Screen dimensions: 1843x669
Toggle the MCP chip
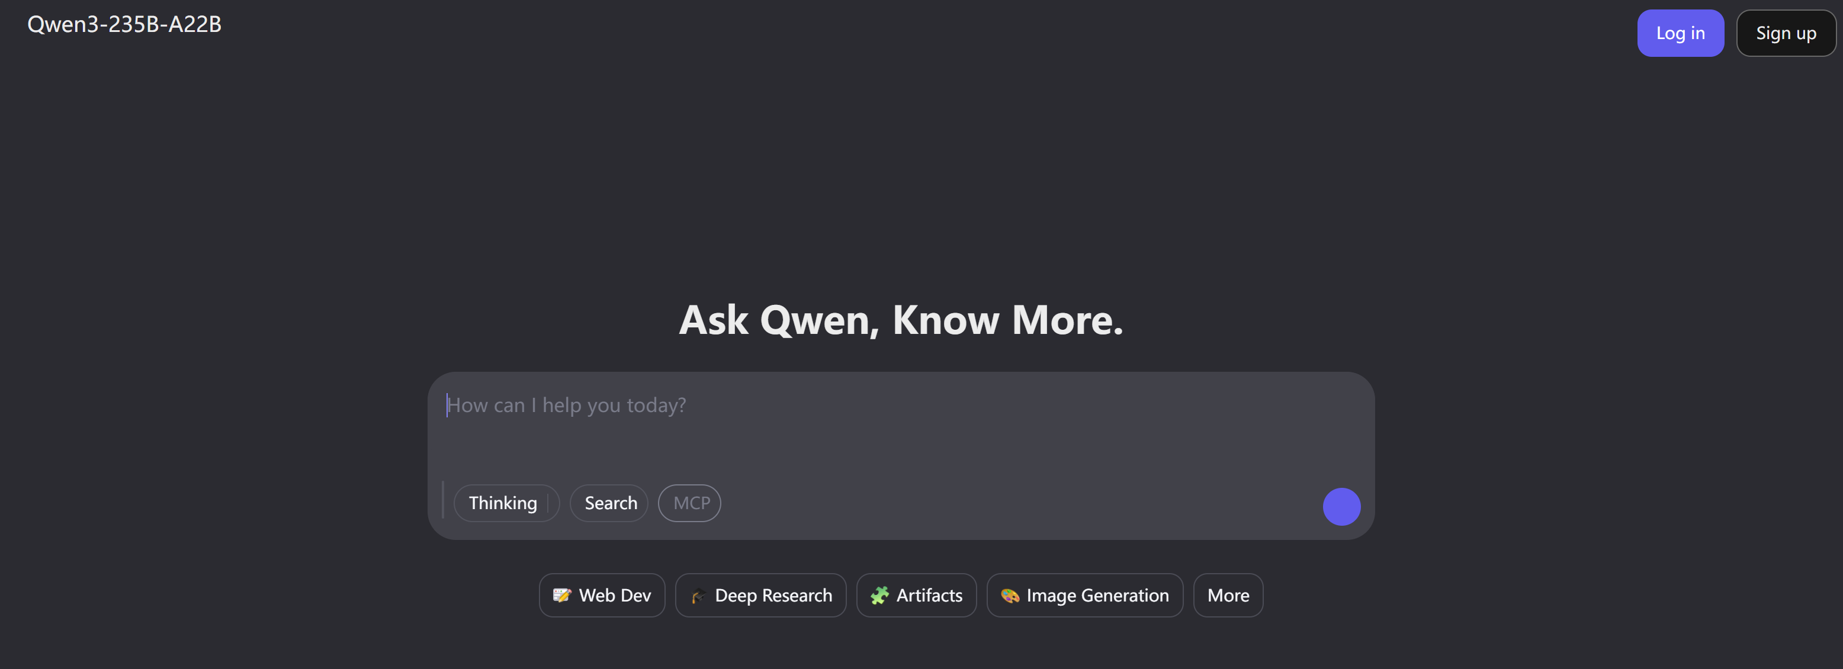click(x=689, y=503)
